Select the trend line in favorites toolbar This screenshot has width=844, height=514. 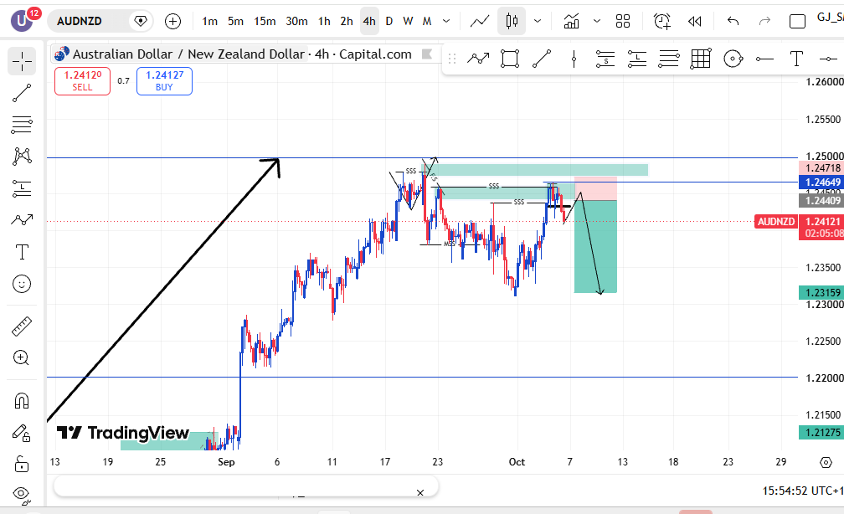(542, 59)
